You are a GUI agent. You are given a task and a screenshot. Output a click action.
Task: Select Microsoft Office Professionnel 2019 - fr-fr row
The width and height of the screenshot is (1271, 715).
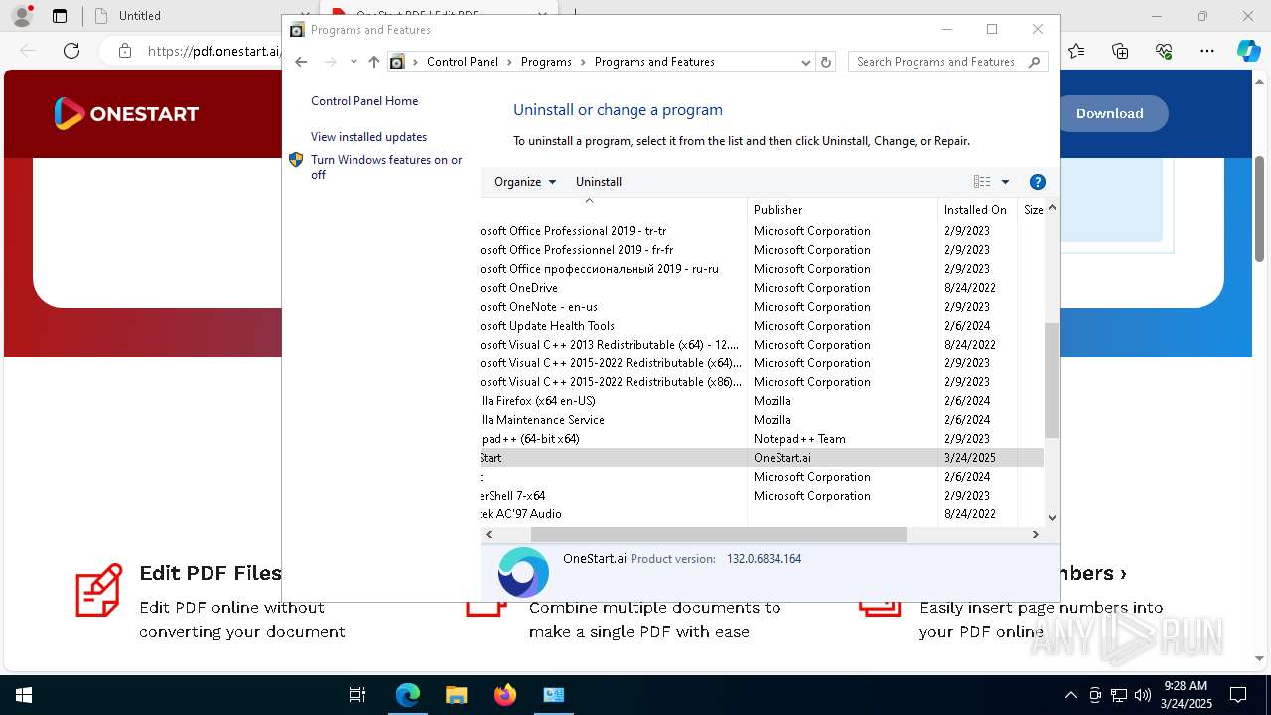pyautogui.click(x=762, y=250)
